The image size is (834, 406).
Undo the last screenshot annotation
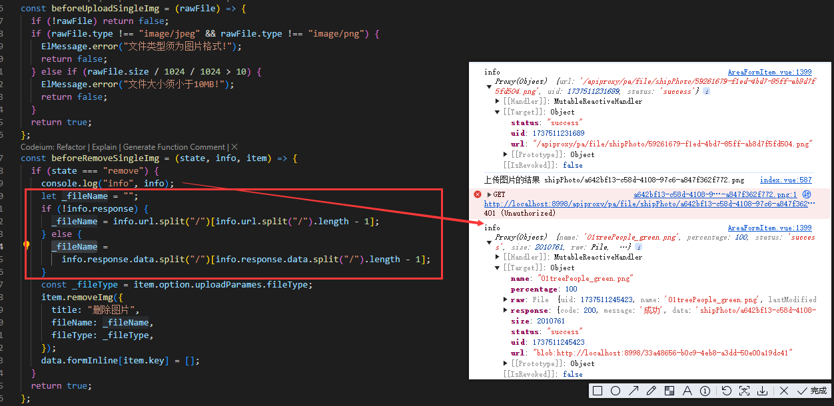(x=727, y=391)
